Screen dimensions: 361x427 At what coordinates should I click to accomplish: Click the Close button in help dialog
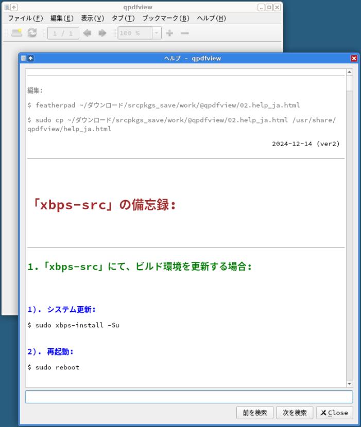(334, 413)
